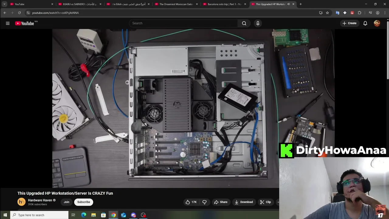Click the install app icon in address bar
The width and height of the screenshot is (389, 219).
[321, 13]
